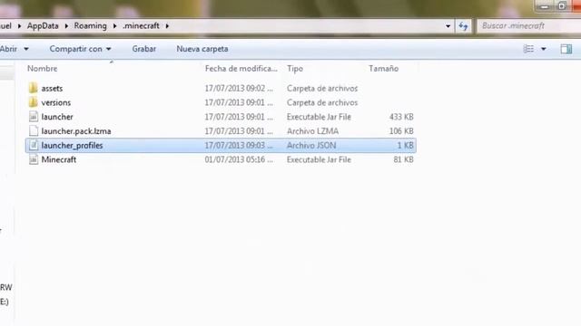Screen dimensions: 581x326
Task: Sort by the Tipo column header
Action: (x=295, y=69)
